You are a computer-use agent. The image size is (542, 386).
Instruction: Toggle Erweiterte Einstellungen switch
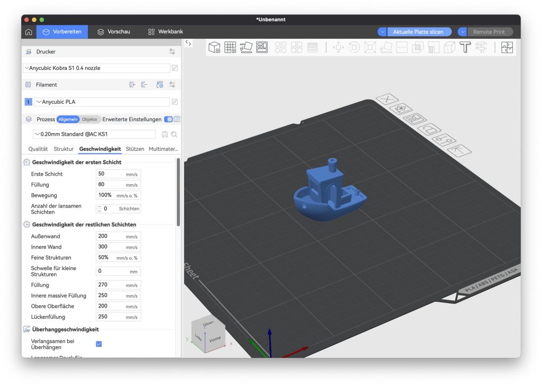(168, 120)
